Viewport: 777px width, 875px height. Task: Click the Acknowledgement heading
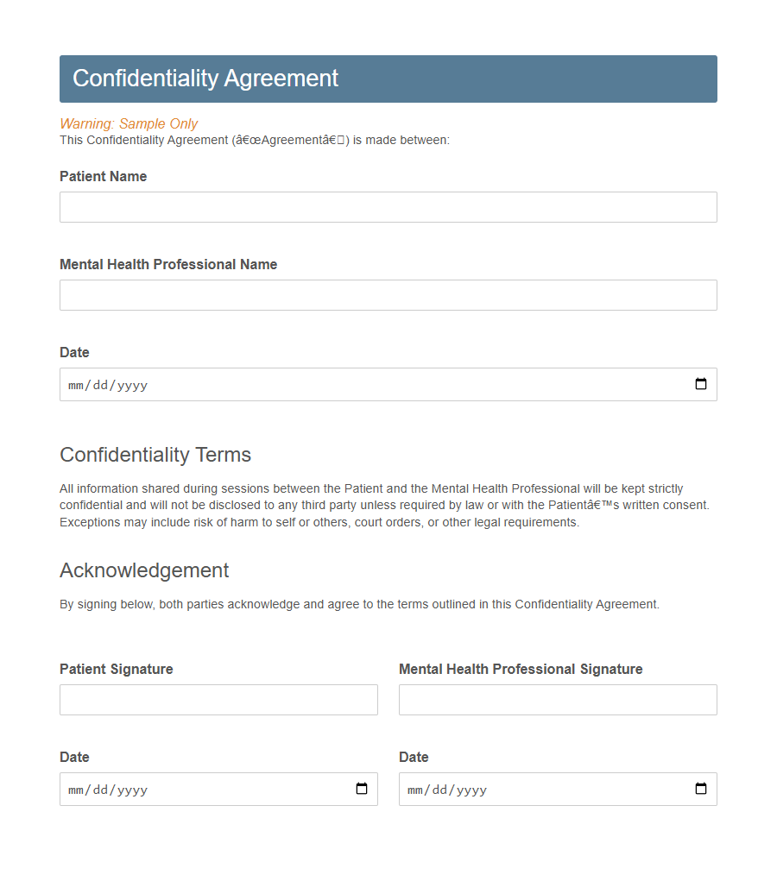point(143,570)
